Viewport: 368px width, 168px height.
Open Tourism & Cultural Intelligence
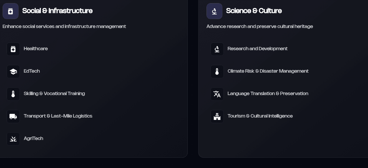coord(260,116)
